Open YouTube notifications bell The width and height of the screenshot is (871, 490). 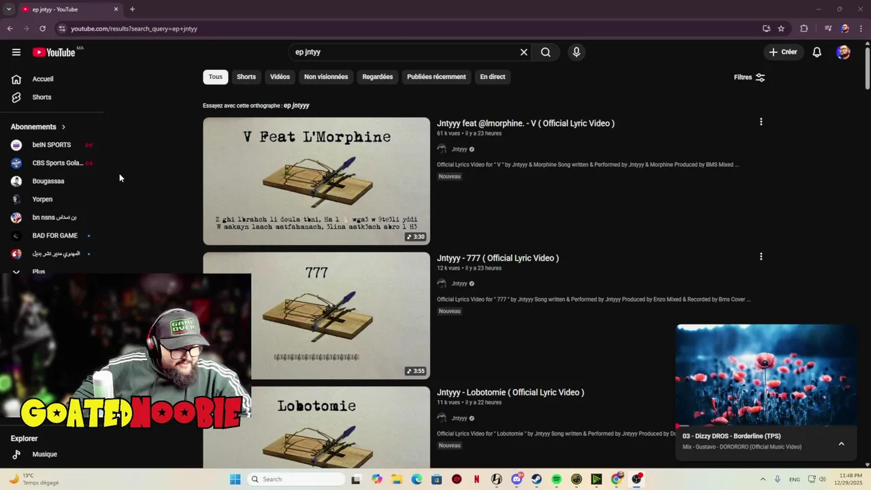tap(817, 52)
